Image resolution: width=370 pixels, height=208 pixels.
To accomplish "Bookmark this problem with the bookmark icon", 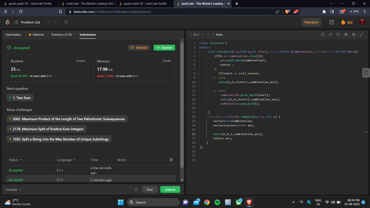I will coord(323,35).
